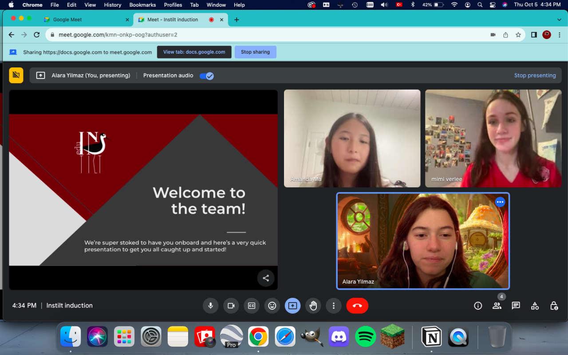Click Stop presenting link
568x355 pixels.
pyautogui.click(x=535, y=75)
